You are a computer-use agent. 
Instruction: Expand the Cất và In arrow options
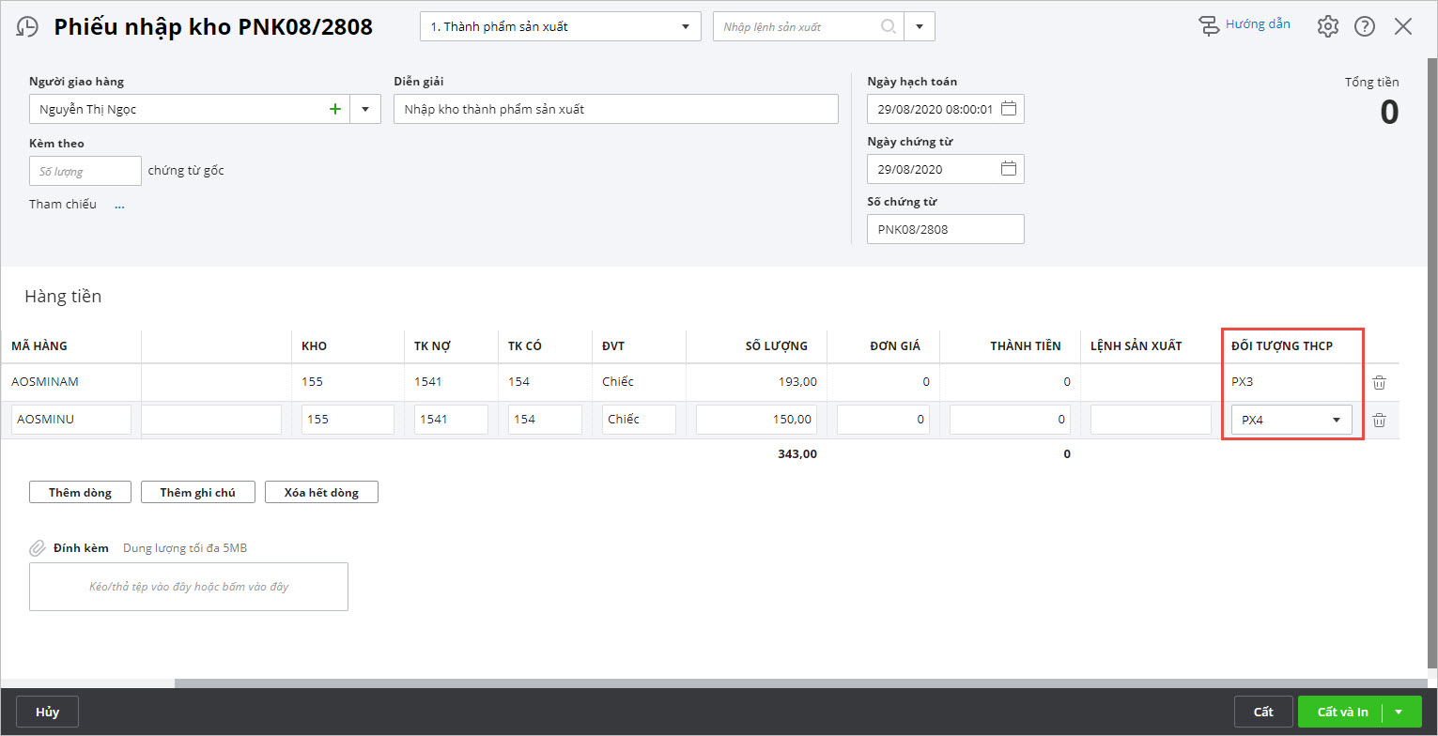1399,712
